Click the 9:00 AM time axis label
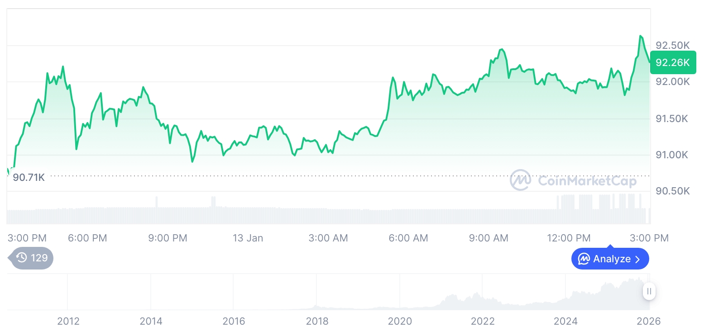 point(489,238)
